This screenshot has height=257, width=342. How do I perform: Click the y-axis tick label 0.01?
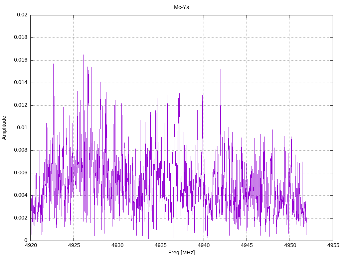click(x=22, y=128)
